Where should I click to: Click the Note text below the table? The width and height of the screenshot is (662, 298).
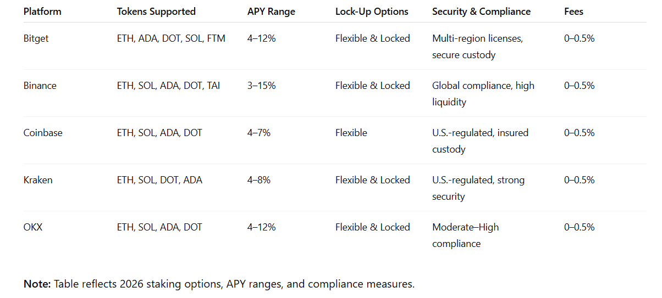(x=219, y=284)
